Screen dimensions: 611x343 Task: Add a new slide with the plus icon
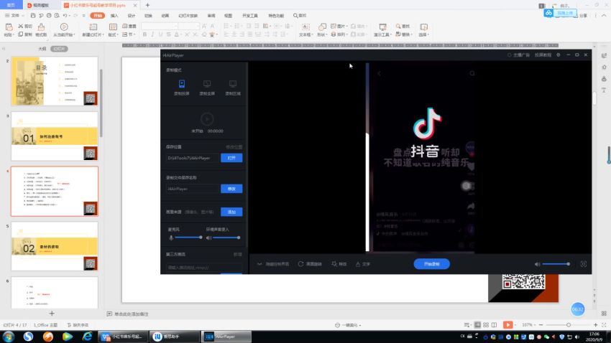(52, 313)
